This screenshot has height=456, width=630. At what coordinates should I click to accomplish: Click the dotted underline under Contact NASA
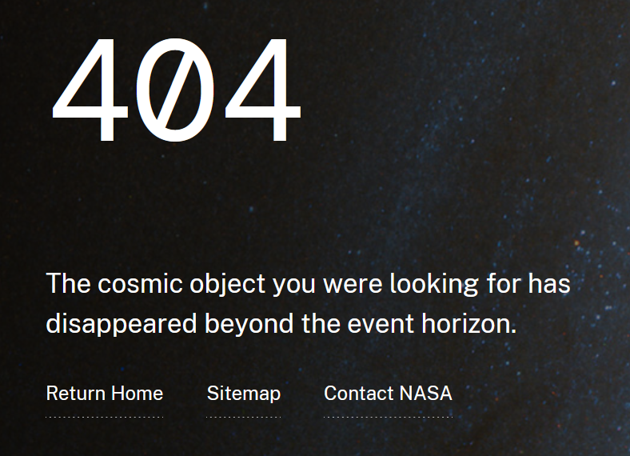pyautogui.click(x=388, y=417)
